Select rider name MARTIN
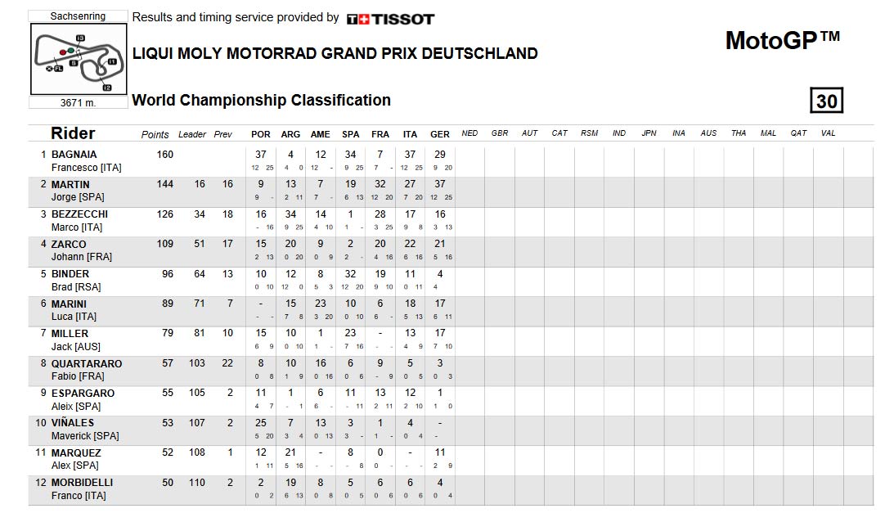Viewport: 885px width, 522px height. [70, 185]
